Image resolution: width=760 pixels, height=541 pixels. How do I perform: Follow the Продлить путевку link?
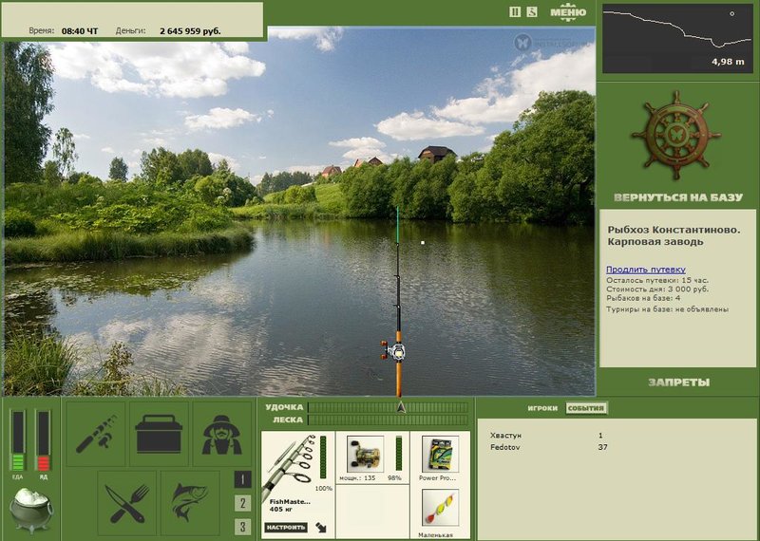(646, 270)
